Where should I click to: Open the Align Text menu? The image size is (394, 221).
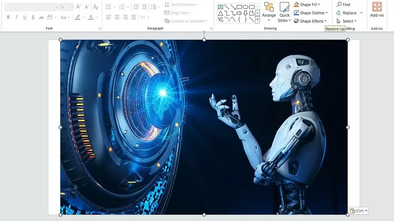178,13
